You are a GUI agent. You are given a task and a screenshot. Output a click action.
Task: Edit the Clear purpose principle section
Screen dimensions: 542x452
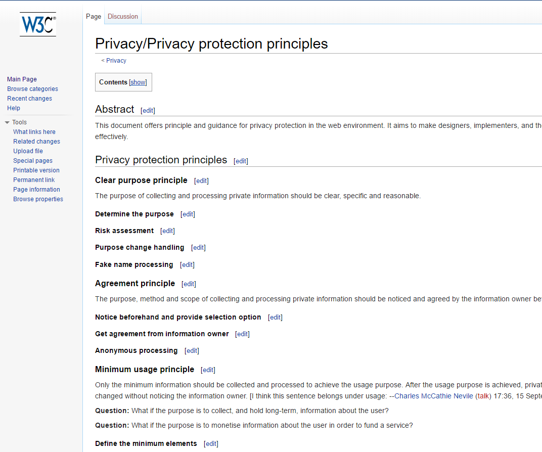click(x=201, y=181)
